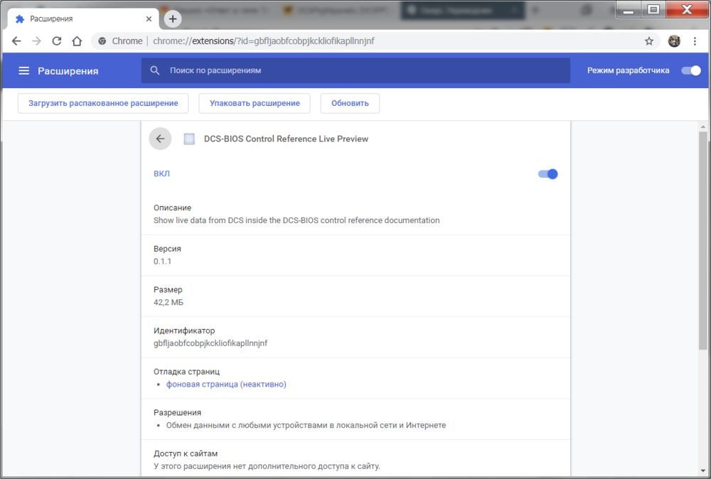Screen dimensions: 711x479
Task: Click the Обмен данными permission line
Action: [306, 426]
